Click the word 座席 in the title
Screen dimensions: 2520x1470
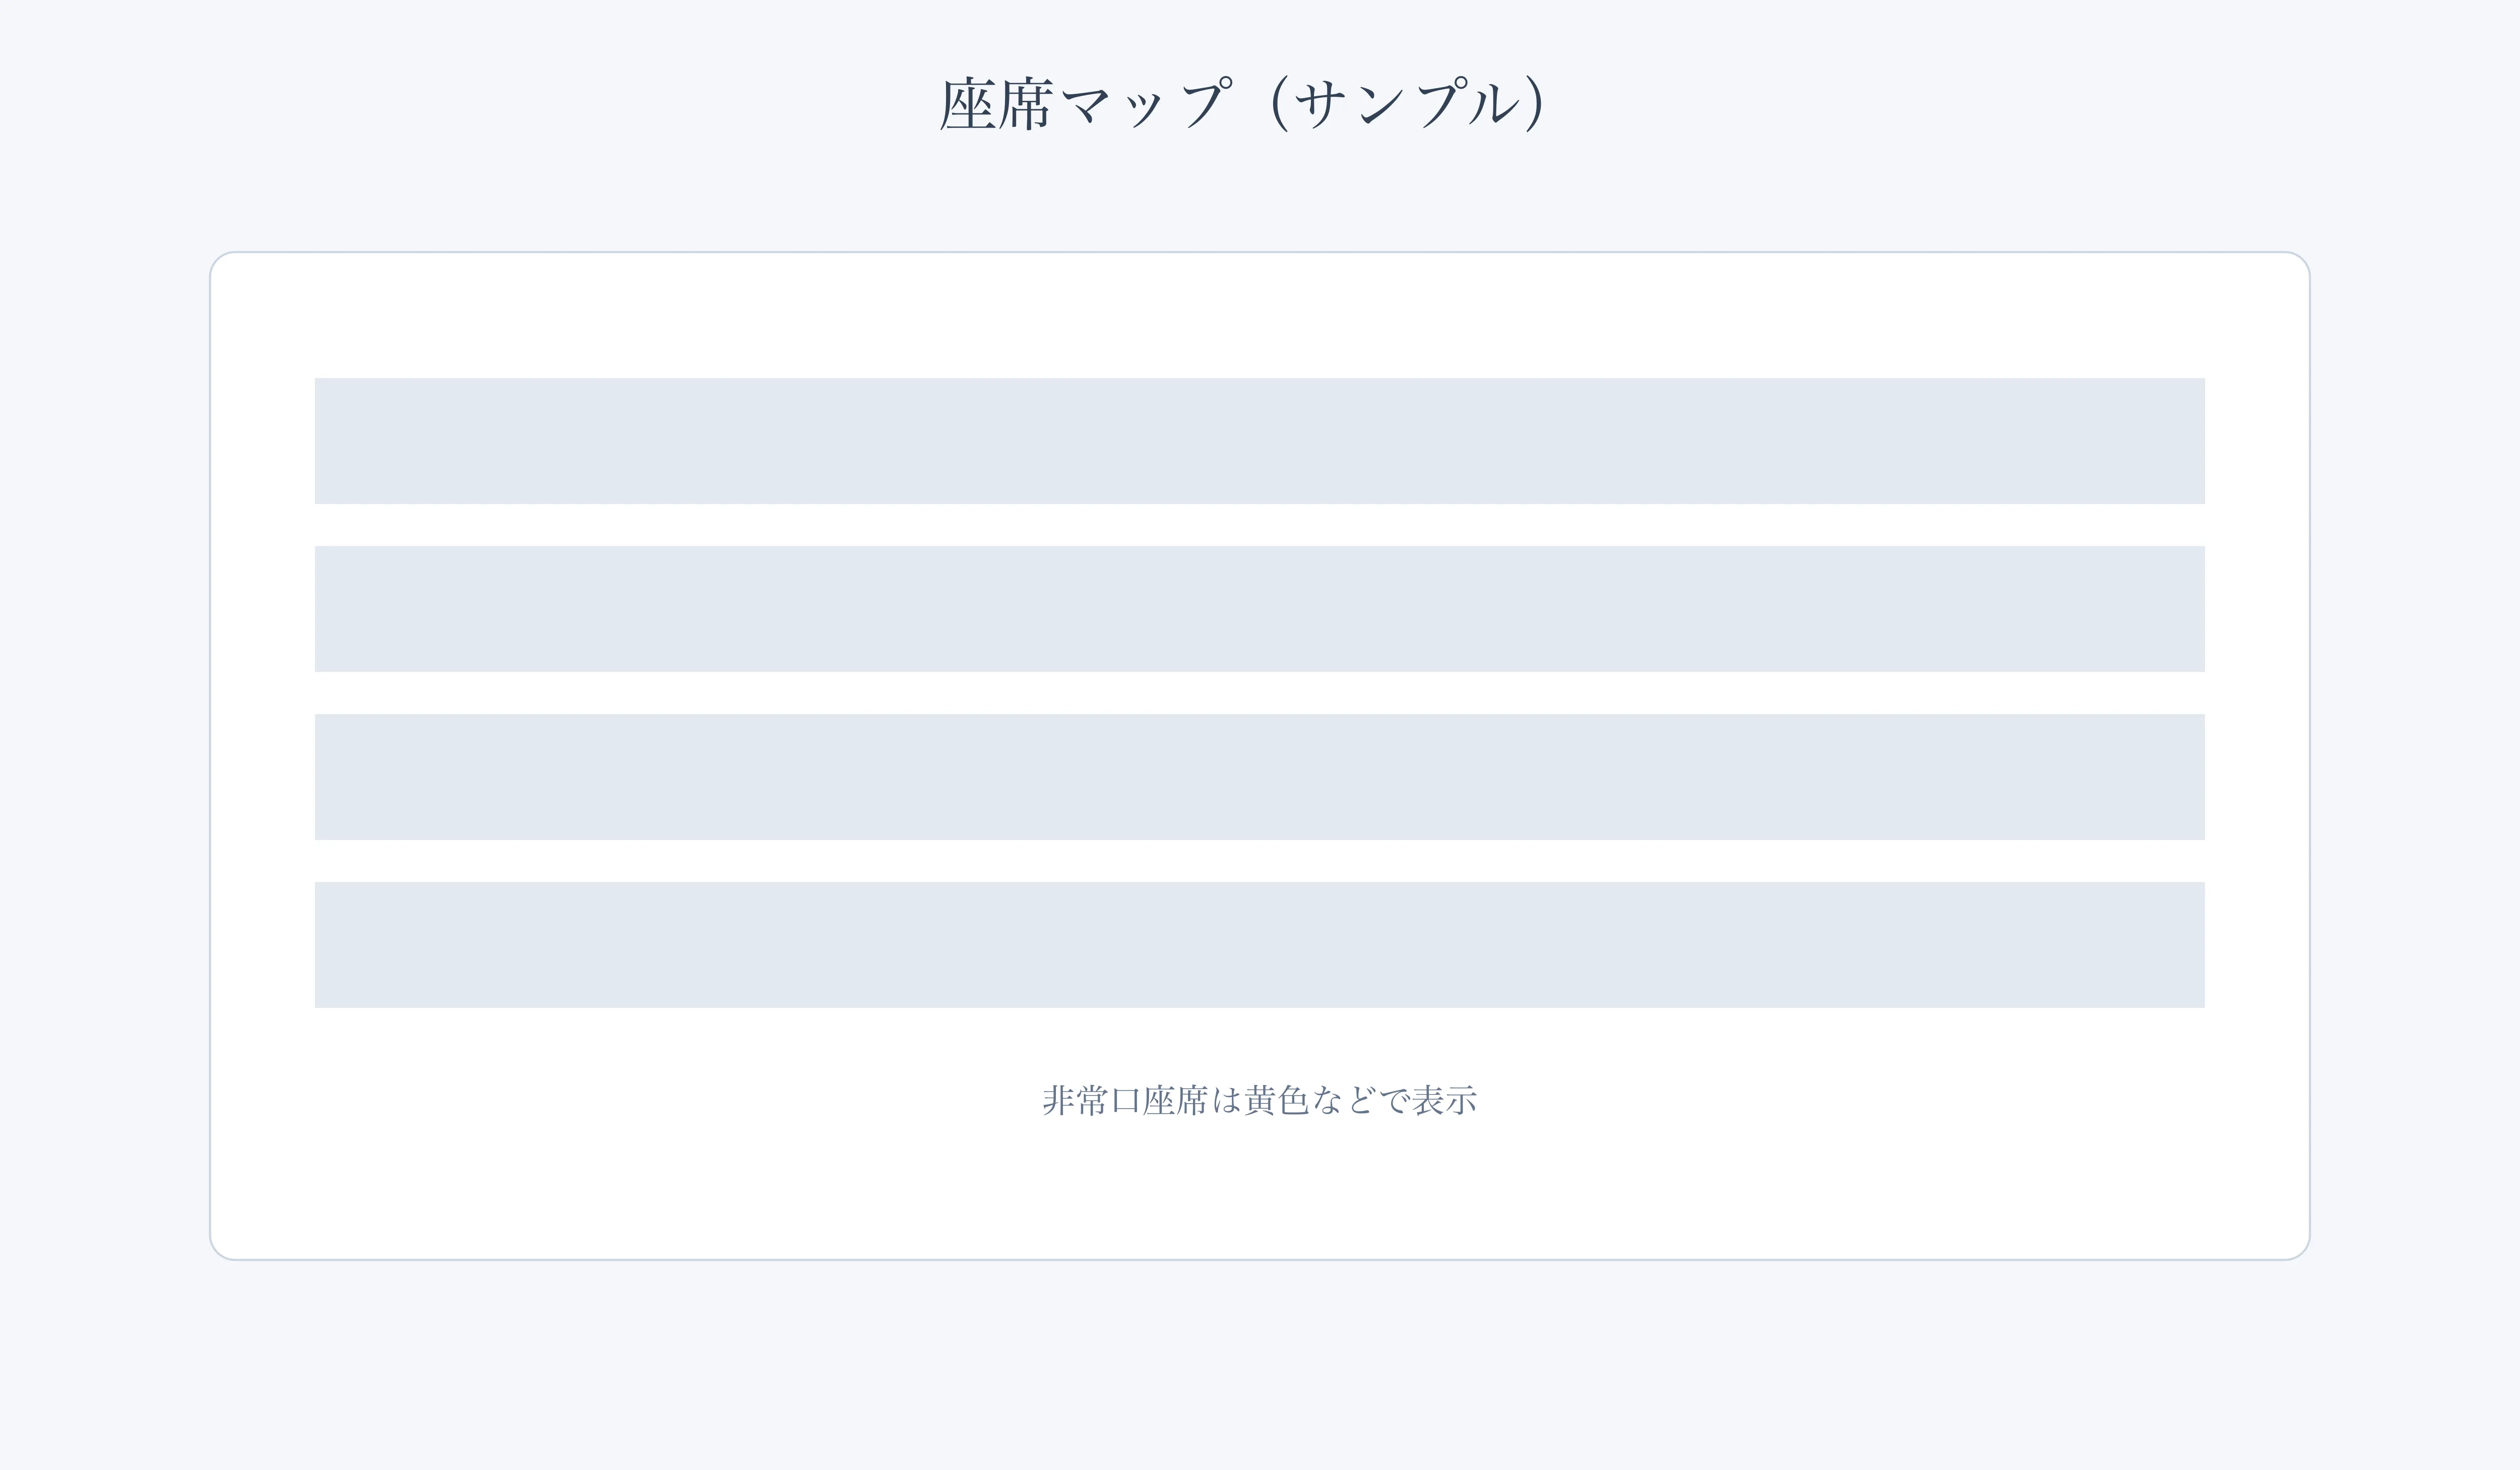[997, 103]
